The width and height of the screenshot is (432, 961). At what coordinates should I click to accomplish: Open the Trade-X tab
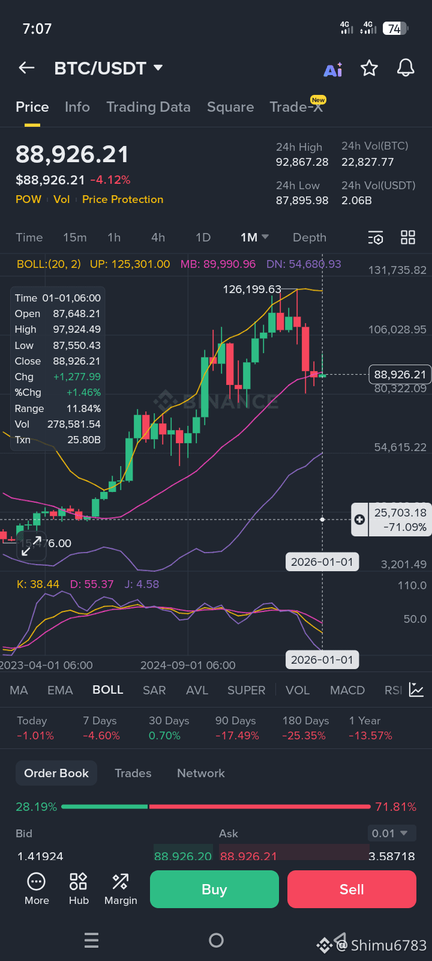pos(296,107)
